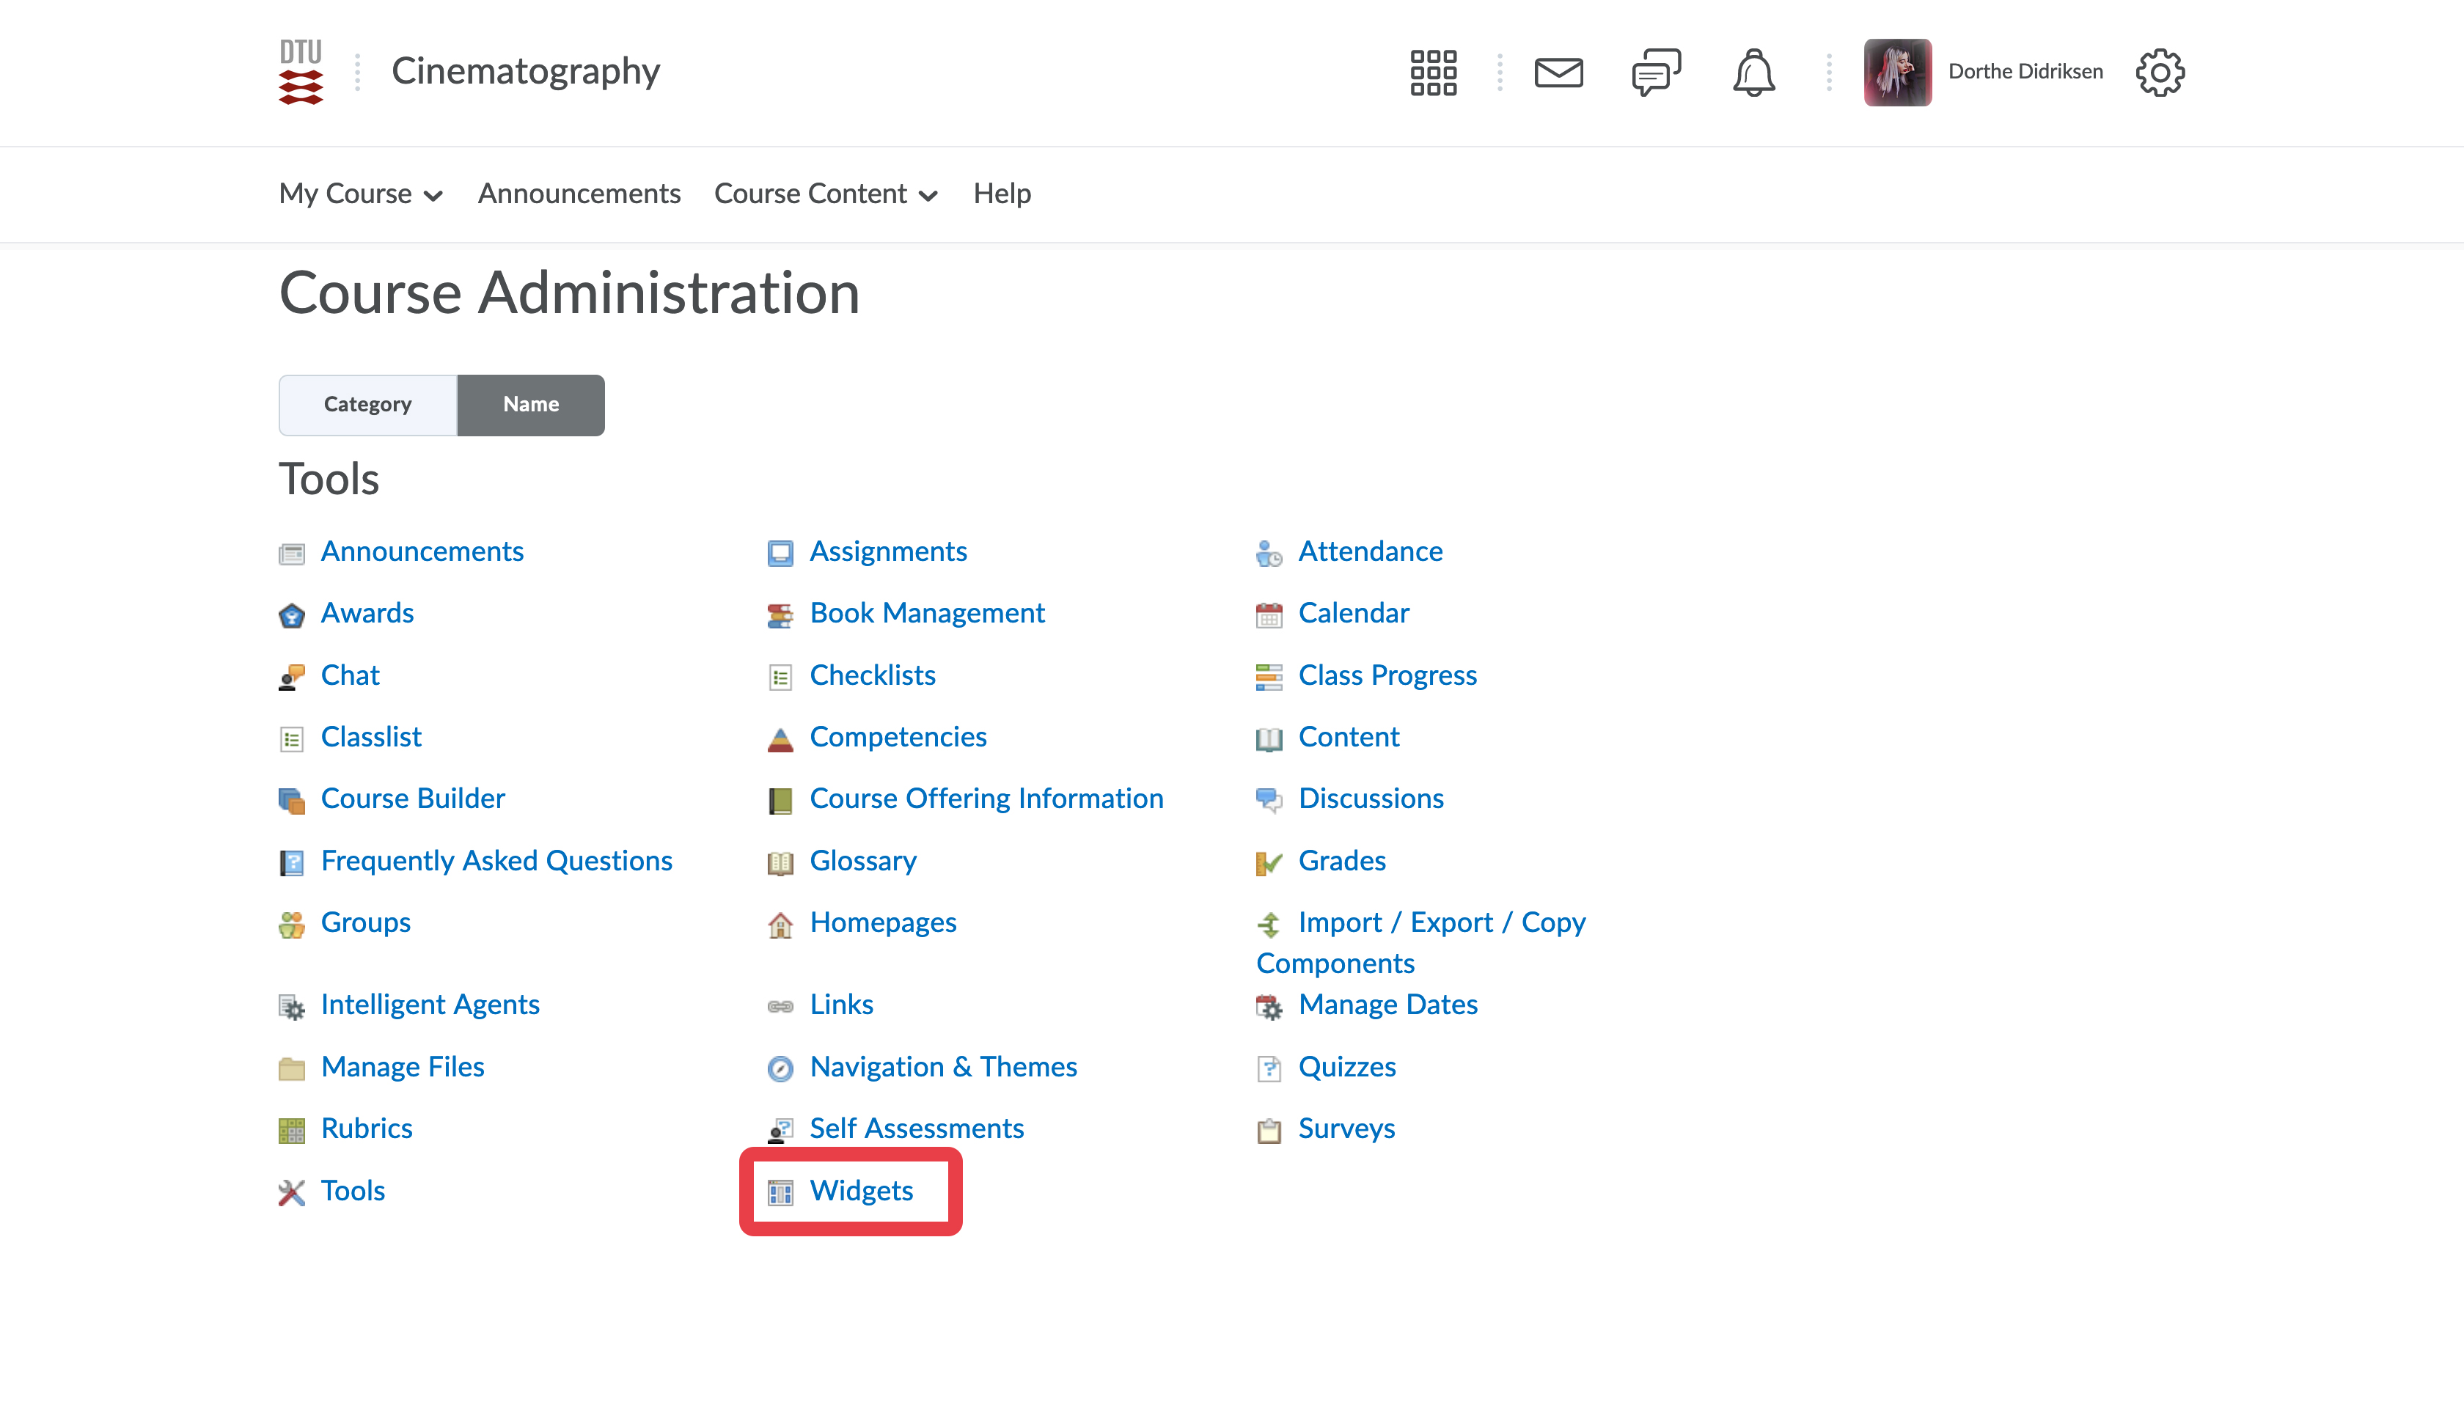Open the Import / Export / Copy Components link

pos(1440,923)
